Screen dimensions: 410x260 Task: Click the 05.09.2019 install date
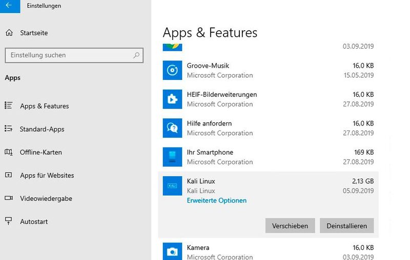pos(358,191)
